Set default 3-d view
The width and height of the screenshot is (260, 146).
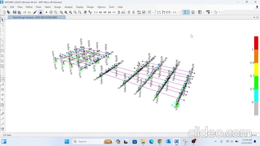pos(96,12)
